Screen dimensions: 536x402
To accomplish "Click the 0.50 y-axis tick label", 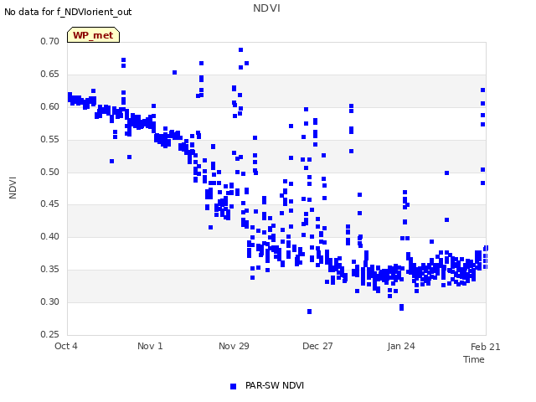I will click(x=50, y=172).
